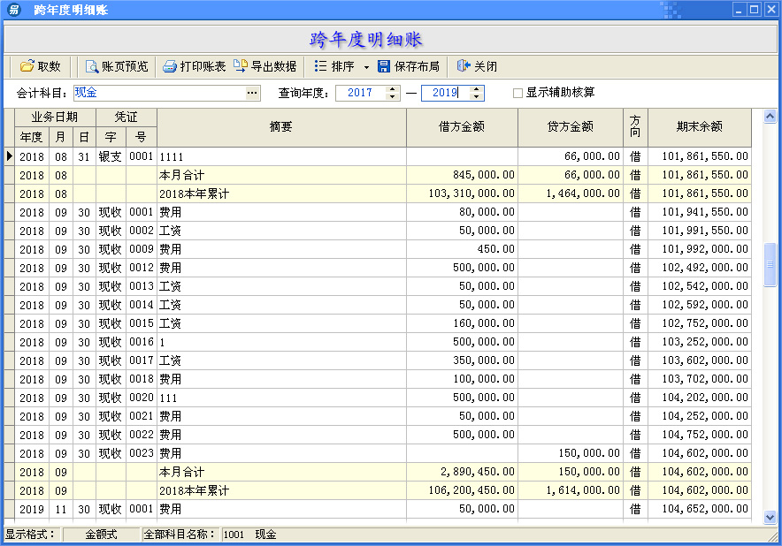Click the 关闭 close door icon
This screenshot has height=546, width=782.
click(464, 65)
